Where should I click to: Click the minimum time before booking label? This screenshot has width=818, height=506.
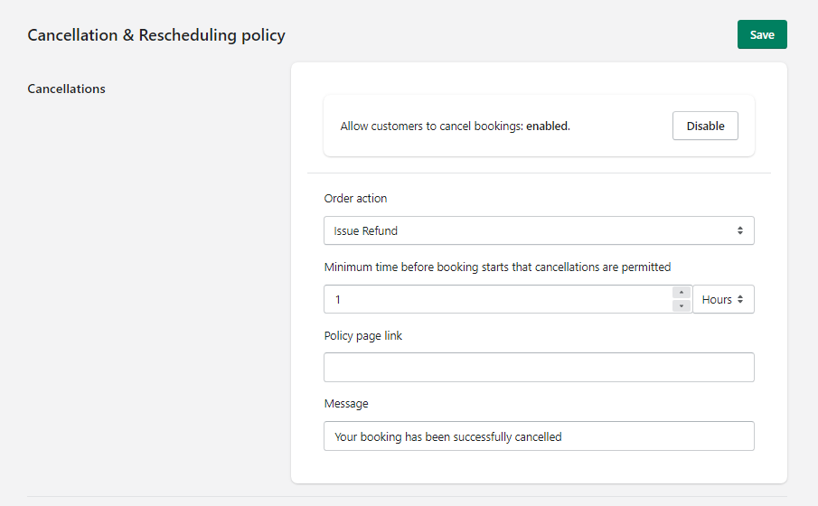point(497,267)
